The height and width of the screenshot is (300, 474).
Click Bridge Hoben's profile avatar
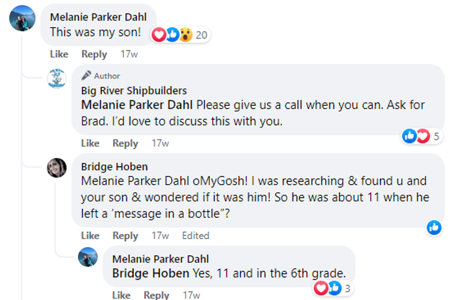coord(57,168)
